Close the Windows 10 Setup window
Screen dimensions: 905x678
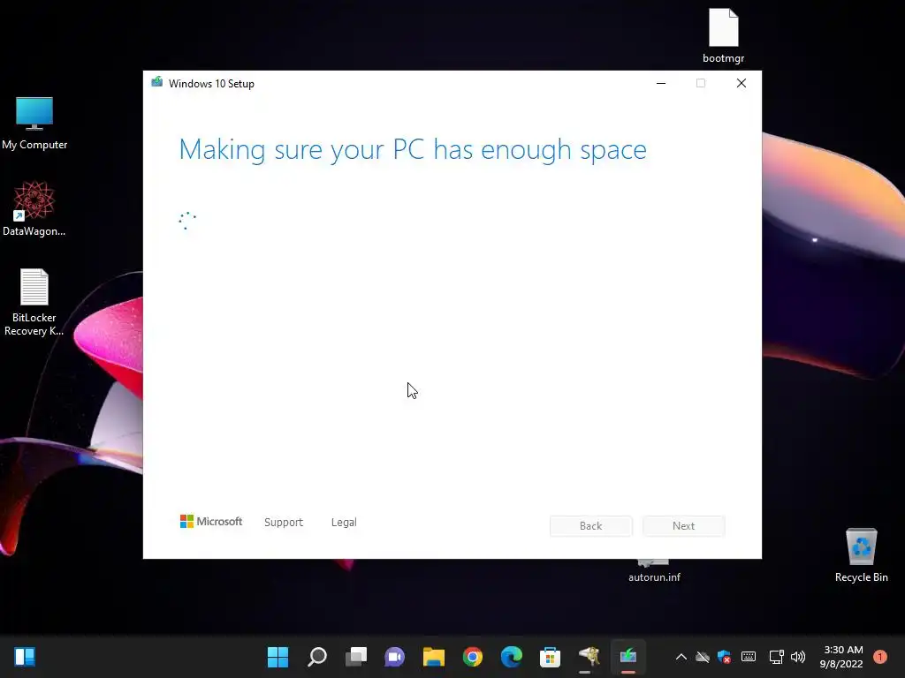click(x=741, y=83)
